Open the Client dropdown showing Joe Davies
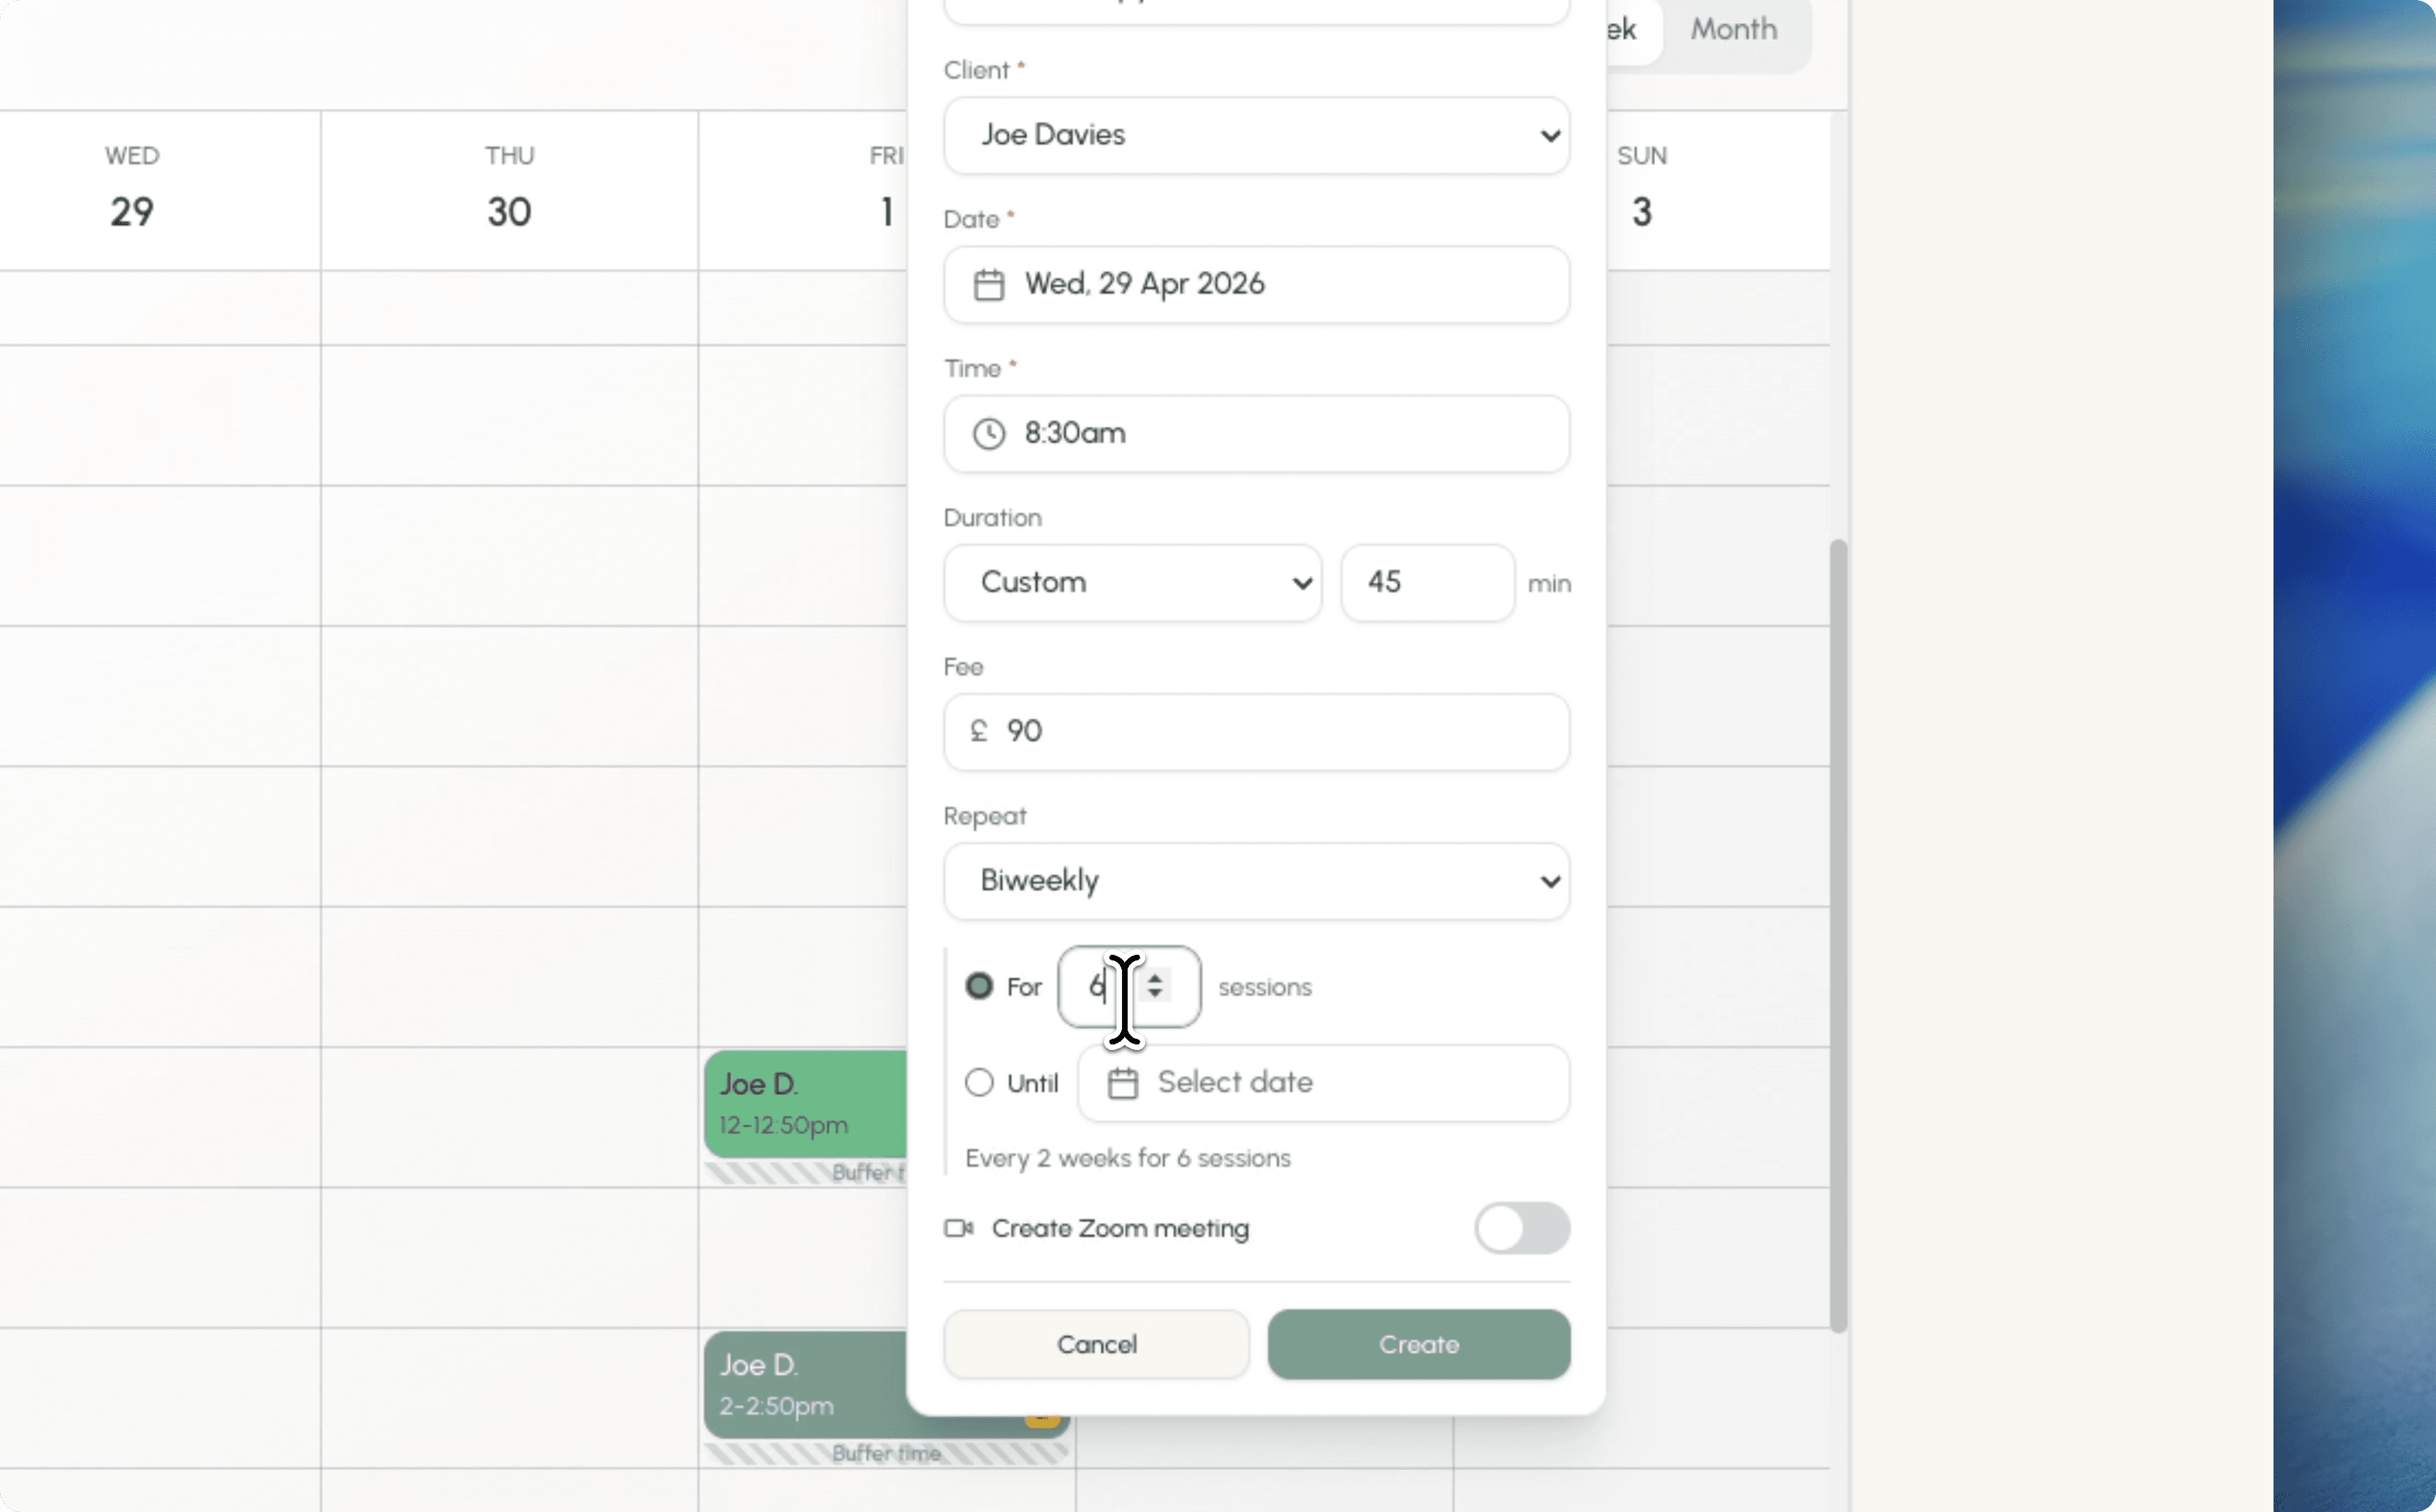Viewport: 2436px width, 1512px height. (1256, 135)
